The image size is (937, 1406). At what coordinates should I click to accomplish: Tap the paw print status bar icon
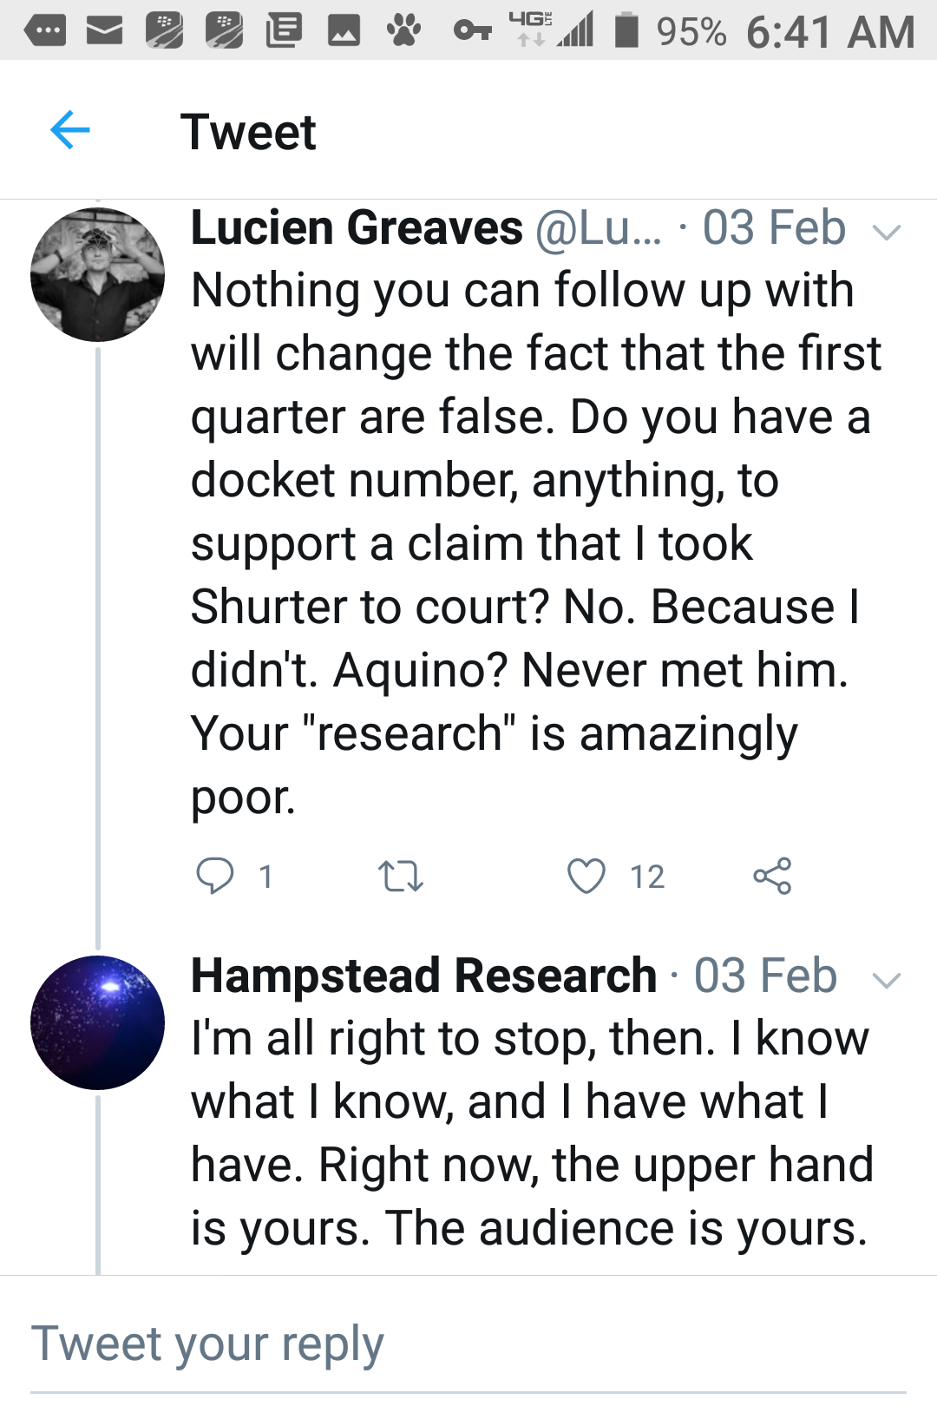403,31
